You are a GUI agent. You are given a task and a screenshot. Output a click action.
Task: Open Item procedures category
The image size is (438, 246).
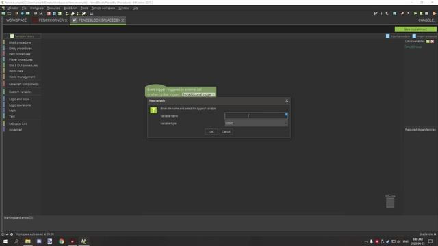pos(20,54)
